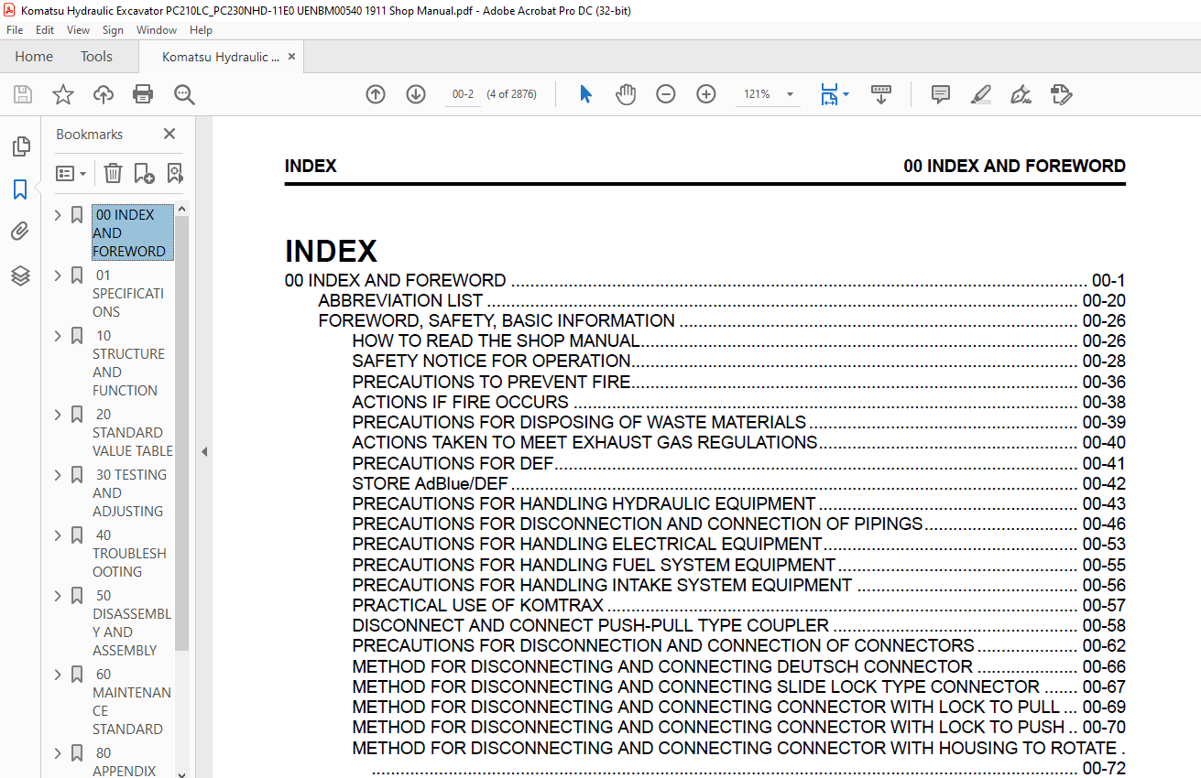Add a sticky note comment
Viewport: 1201px width, 778px height.
940,94
